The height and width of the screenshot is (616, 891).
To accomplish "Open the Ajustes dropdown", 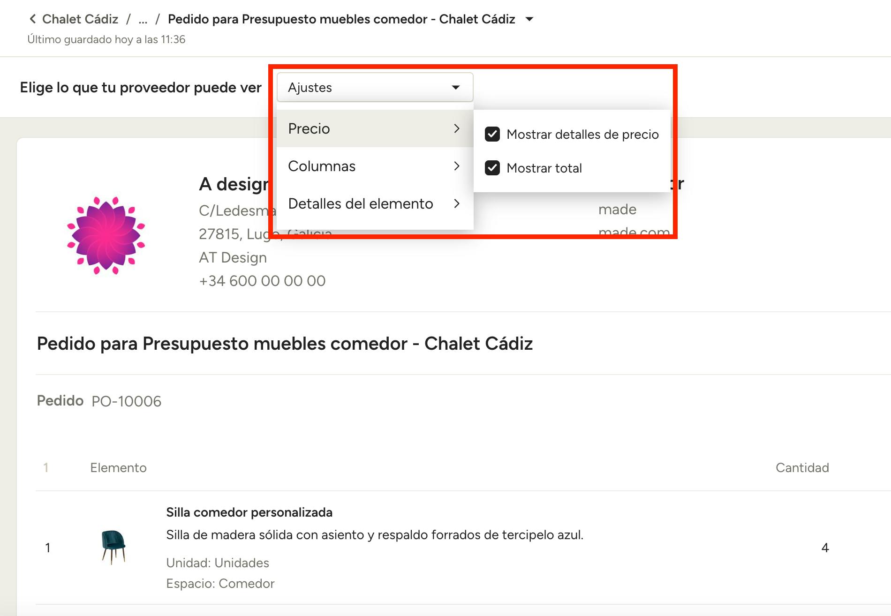I will pyautogui.click(x=374, y=88).
